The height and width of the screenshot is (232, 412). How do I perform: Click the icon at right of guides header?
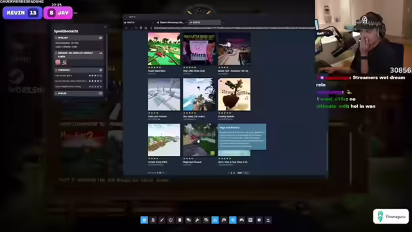coord(100,70)
